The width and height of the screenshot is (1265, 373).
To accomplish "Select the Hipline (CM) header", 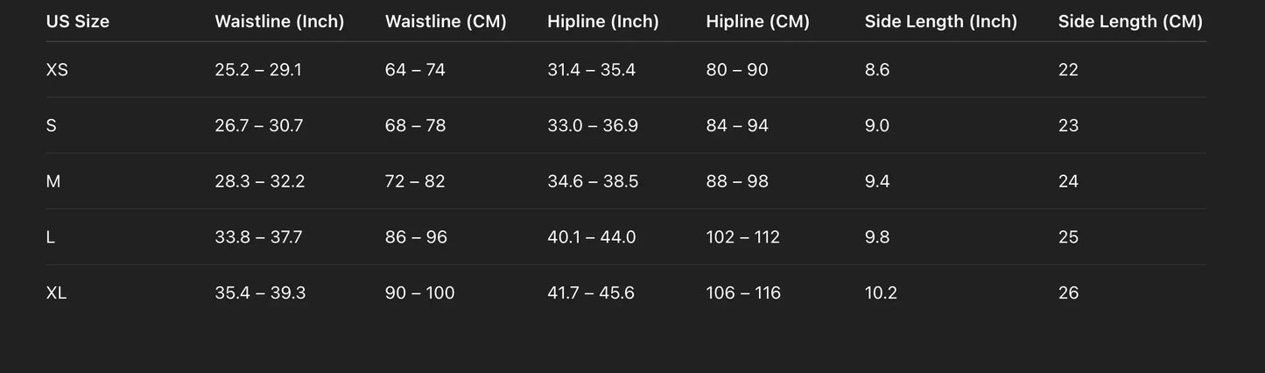I will click(758, 21).
